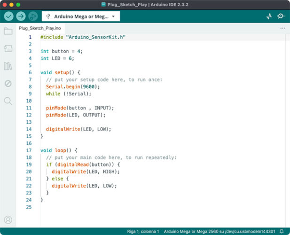Open the Boards Manager panel

(x=8, y=48)
